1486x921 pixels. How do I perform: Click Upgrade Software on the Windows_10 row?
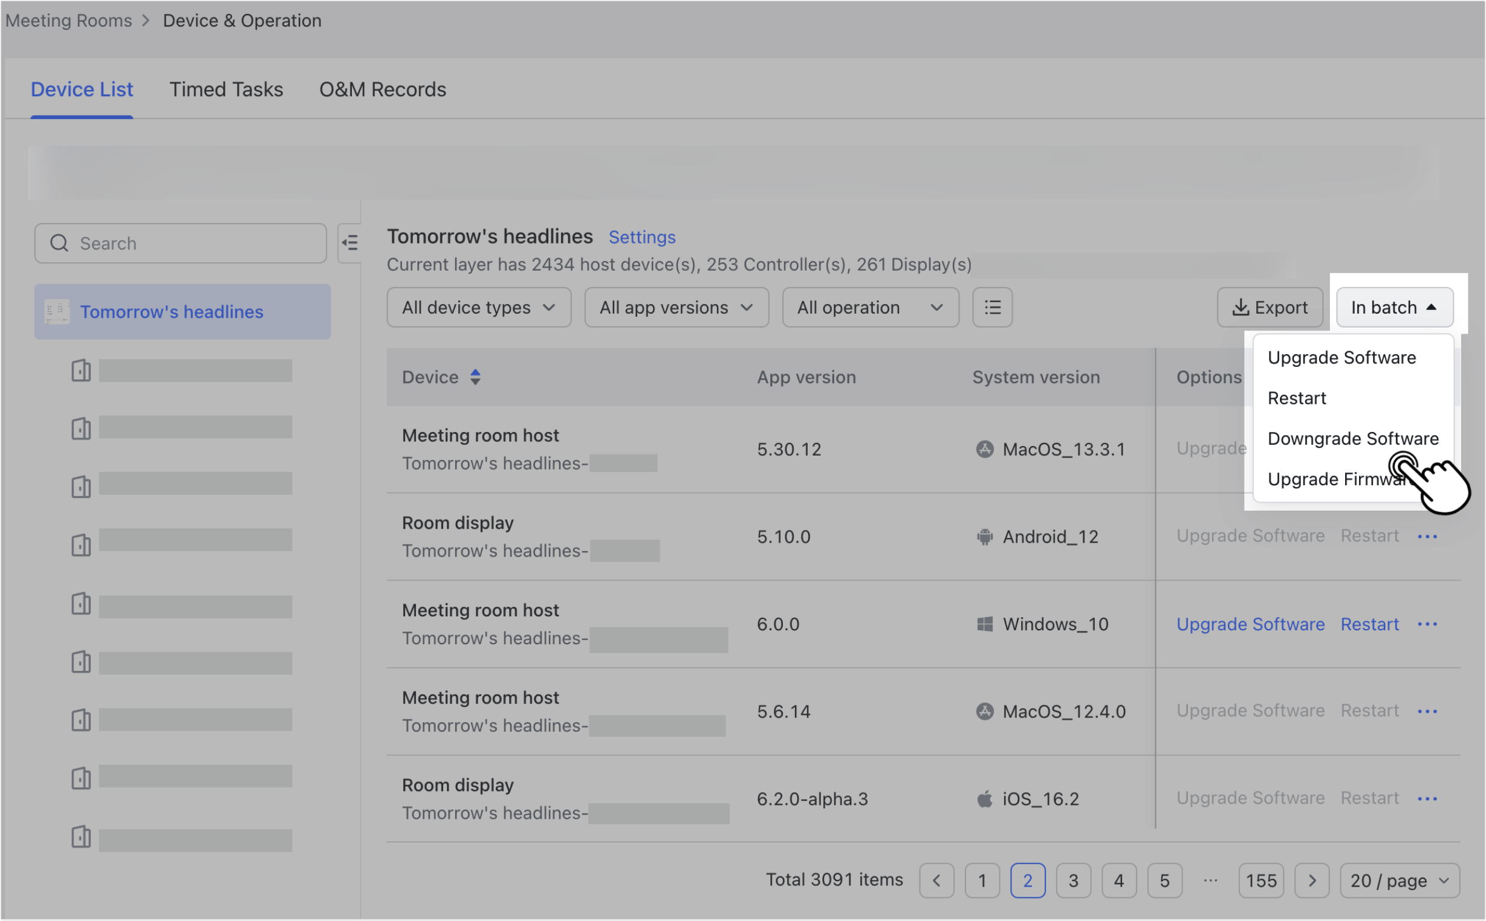coord(1250,624)
